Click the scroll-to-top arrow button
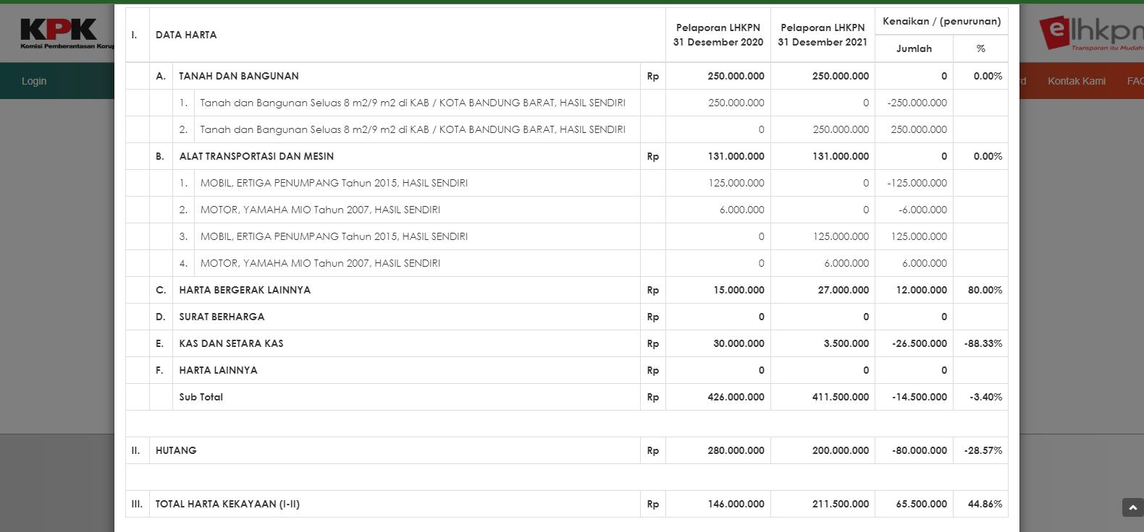 point(1132,507)
